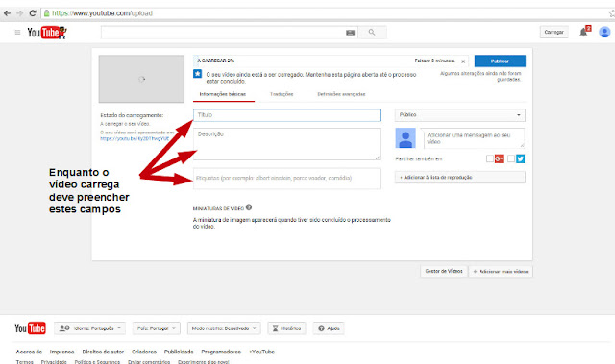Open País: Portugal country dropdown
Viewport: 615px width, 364px height.
(x=156, y=328)
